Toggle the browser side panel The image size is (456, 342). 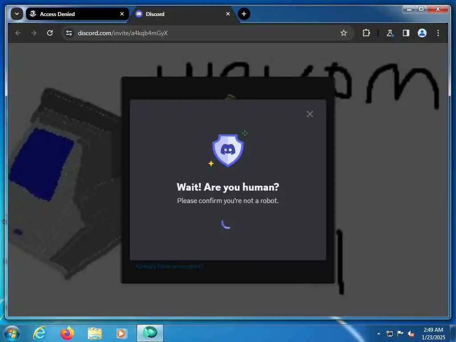pos(406,33)
